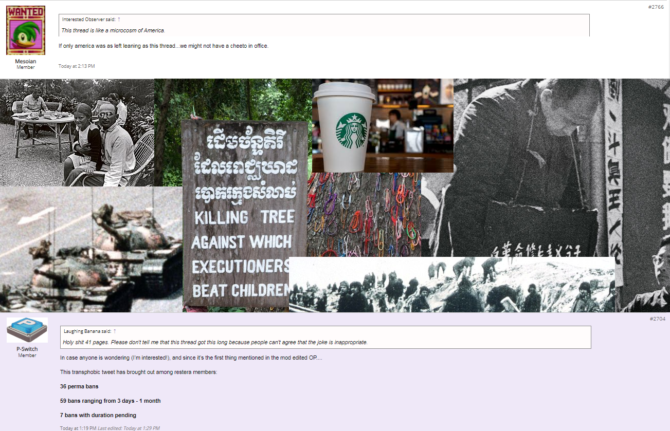Screen dimensions: 670x431
Task: Open post permalink #2704
Action: 657,319
